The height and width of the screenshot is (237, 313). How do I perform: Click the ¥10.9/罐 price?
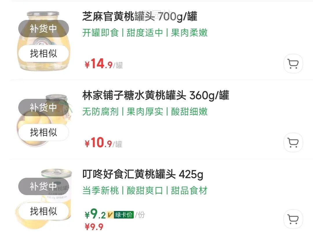tap(103, 143)
